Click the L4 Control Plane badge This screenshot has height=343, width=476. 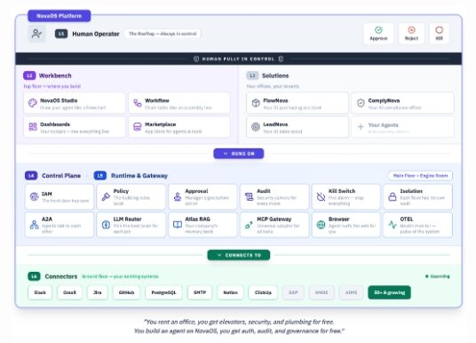pyautogui.click(x=31, y=176)
